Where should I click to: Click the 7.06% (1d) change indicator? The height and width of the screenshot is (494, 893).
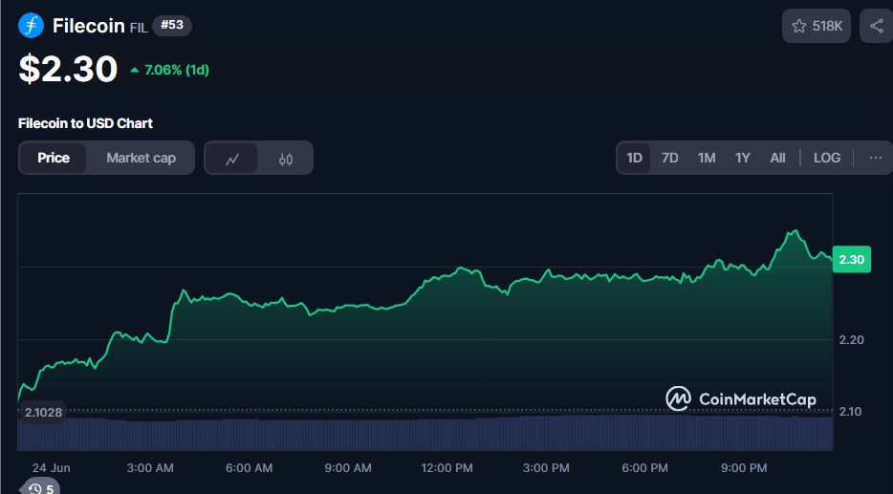coord(170,70)
